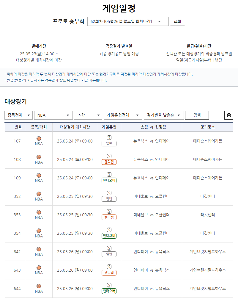Click the basketball icon in row 352
This screenshot has width=238, height=299.
pyautogui.click(x=38, y=194)
